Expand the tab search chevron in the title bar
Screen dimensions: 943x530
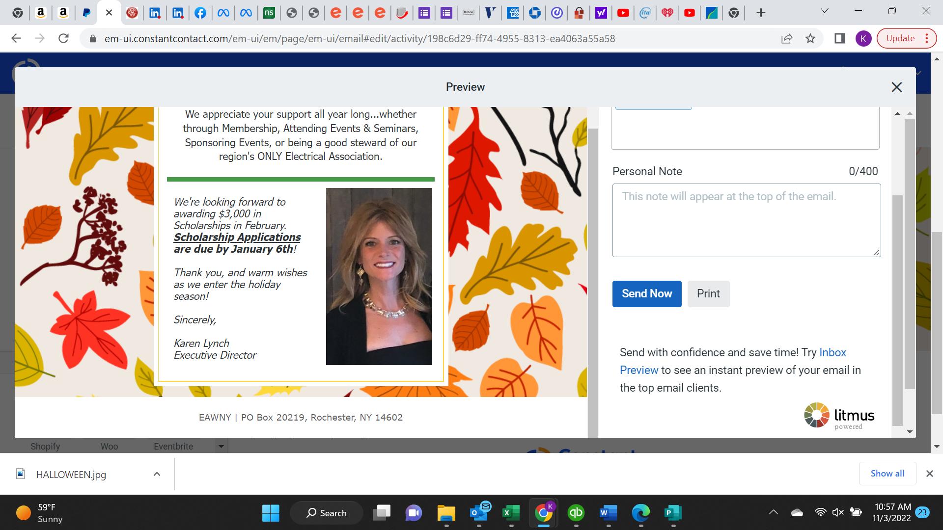(825, 11)
